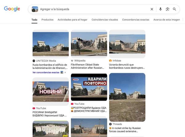
Task: Switch to Coincidencias visuales tab
Action: [x=105, y=20]
